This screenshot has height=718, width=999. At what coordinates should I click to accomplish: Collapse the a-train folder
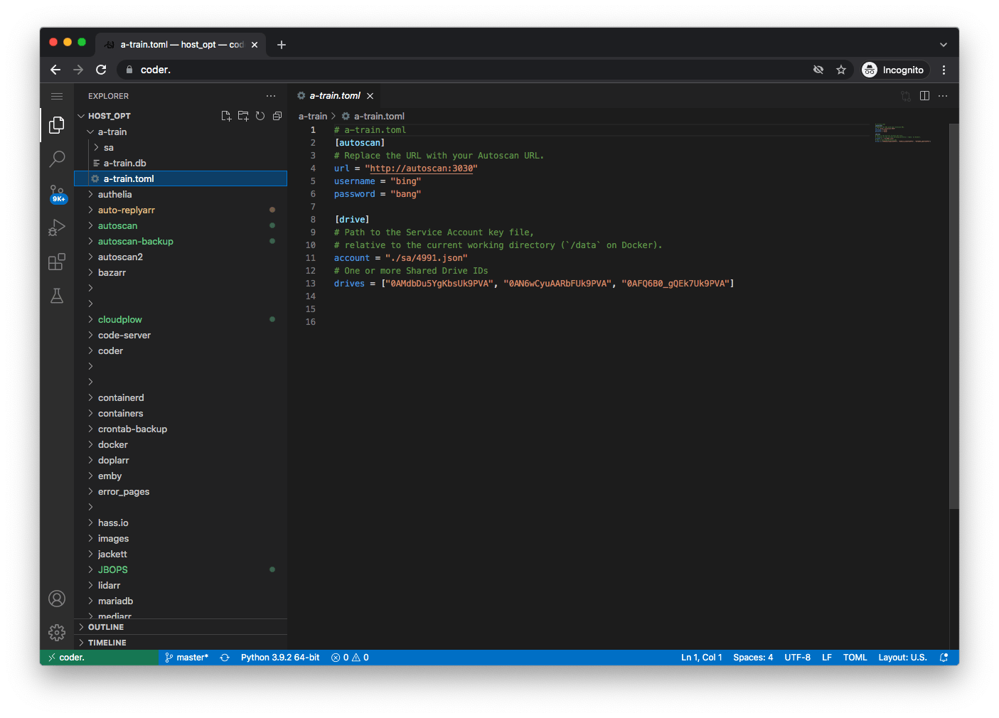(x=112, y=132)
